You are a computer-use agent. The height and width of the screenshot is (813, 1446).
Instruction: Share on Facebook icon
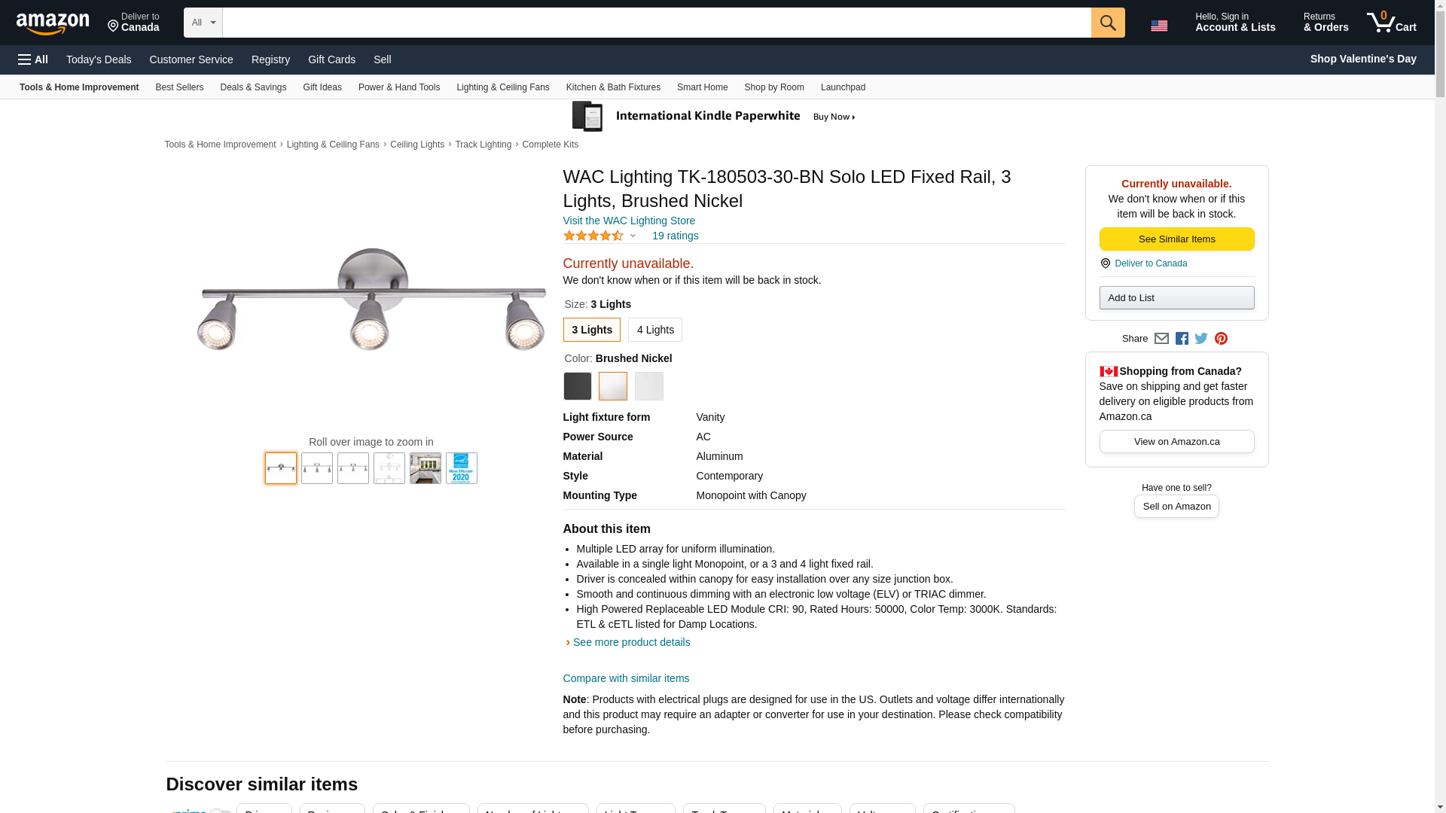tap(1182, 339)
